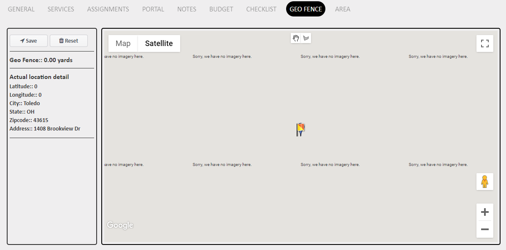Viewport: 506px width, 250px height.
Task: Click the Street View pegman icon
Action: click(x=484, y=182)
